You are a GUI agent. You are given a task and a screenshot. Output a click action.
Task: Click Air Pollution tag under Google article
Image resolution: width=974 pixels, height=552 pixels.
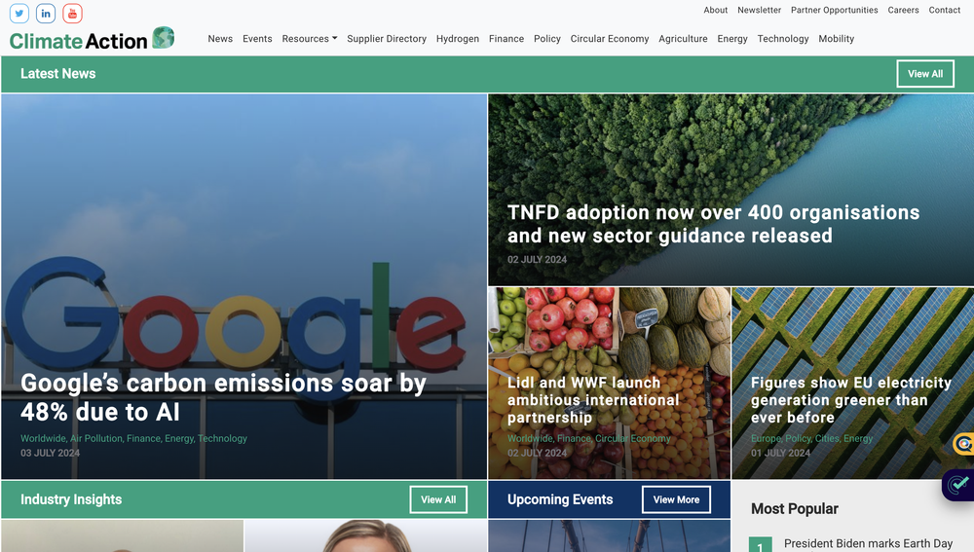[x=96, y=438]
